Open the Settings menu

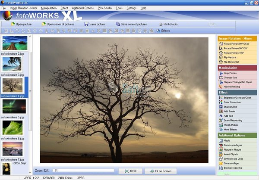point(132,8)
